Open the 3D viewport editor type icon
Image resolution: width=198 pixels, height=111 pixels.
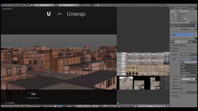point(3,106)
